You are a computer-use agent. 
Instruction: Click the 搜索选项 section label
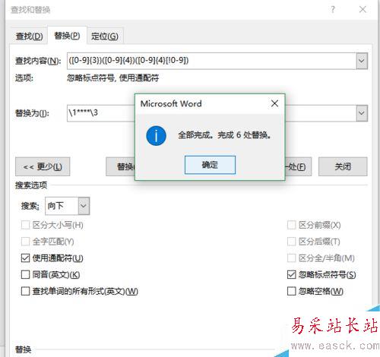tap(31, 185)
